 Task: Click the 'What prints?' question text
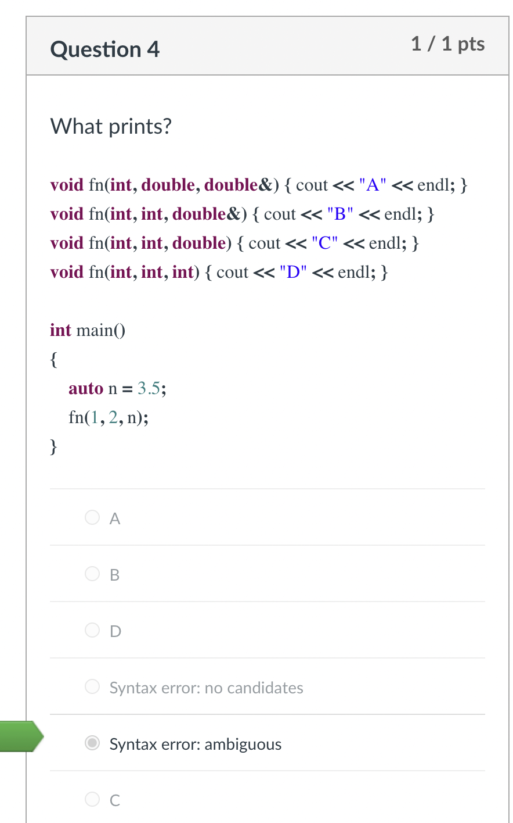pos(111,126)
